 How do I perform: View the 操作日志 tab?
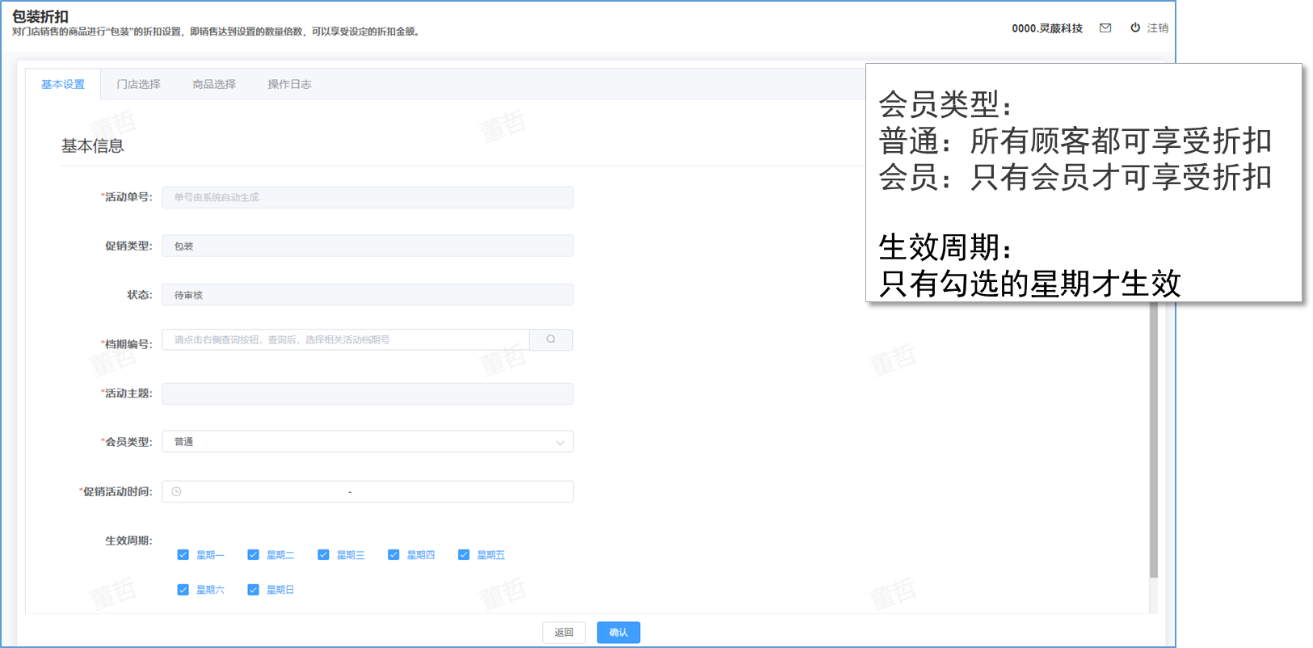(289, 84)
